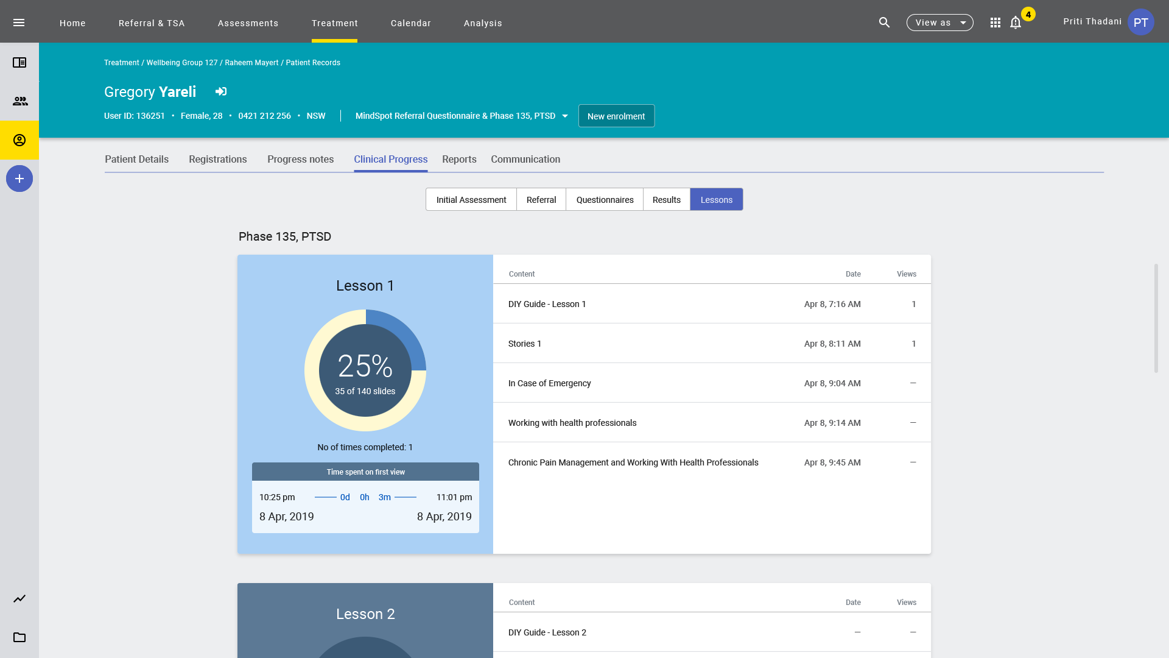Open the apps grid icon
The image size is (1169, 658).
tap(995, 23)
